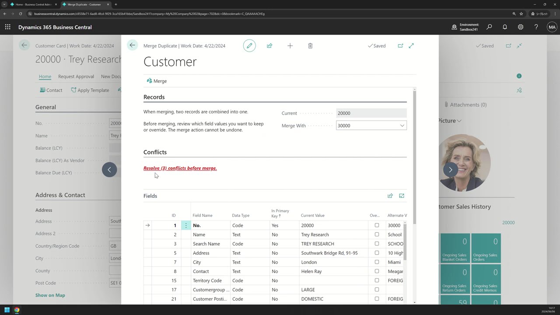The width and height of the screenshot is (560, 315).
Task: Click Contact action on Customer Card
Action: [x=51, y=90]
